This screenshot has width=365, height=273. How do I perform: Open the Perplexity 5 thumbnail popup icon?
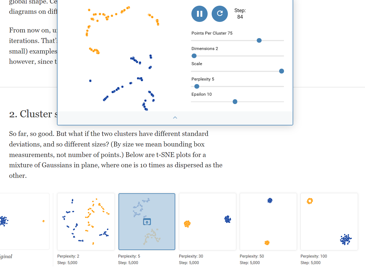point(147,222)
